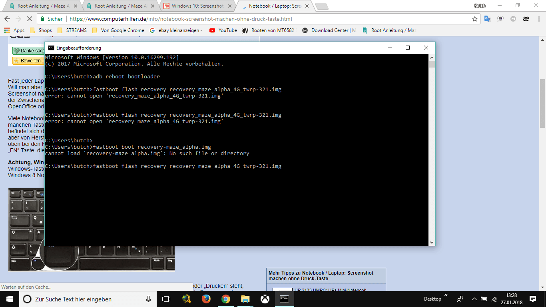Screen dimensions: 546x307
Task: Click the command prompt scroll down arrow
Action: 432,242
